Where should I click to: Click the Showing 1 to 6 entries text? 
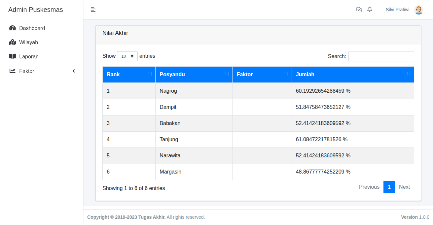point(134,188)
